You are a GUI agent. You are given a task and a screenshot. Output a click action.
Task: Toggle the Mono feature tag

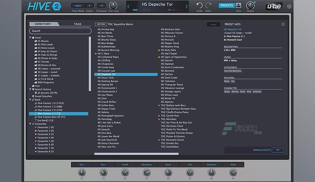(227, 81)
